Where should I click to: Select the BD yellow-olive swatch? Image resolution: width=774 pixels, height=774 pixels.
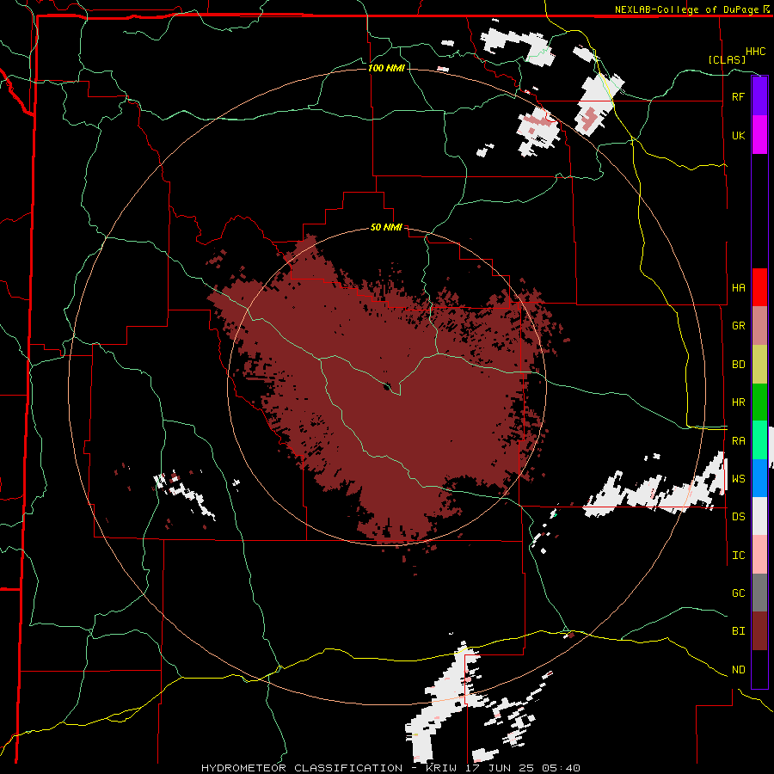(759, 364)
